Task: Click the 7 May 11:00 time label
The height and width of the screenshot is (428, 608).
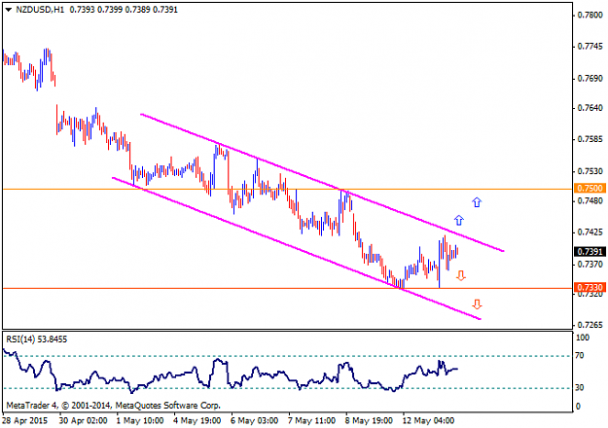Action: point(311,420)
